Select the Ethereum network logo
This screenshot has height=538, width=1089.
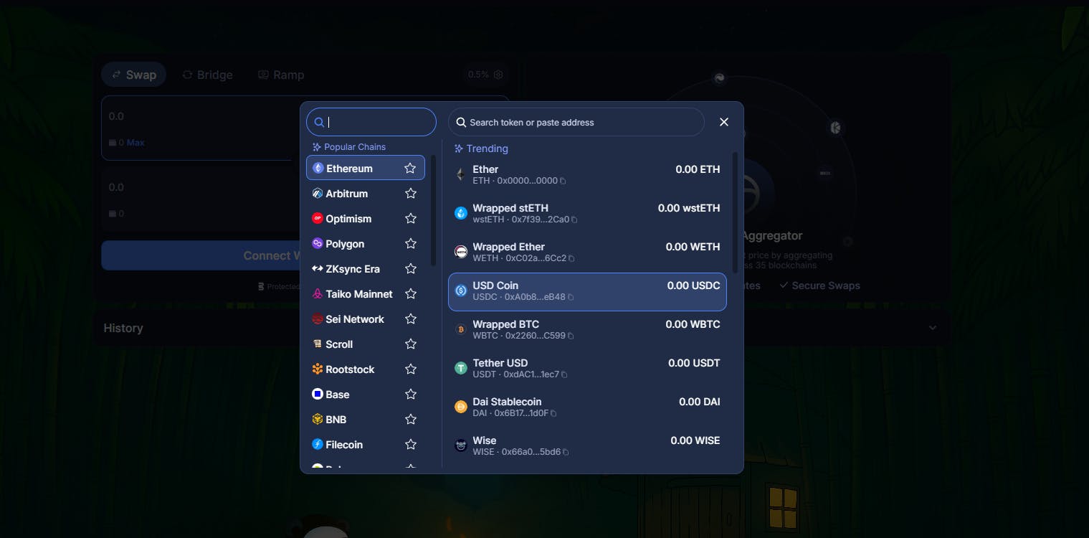[x=318, y=168]
